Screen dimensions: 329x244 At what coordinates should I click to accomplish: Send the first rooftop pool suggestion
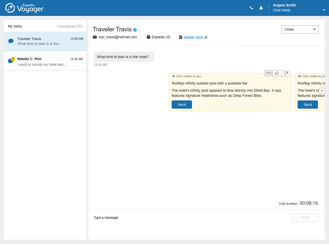coord(182,105)
